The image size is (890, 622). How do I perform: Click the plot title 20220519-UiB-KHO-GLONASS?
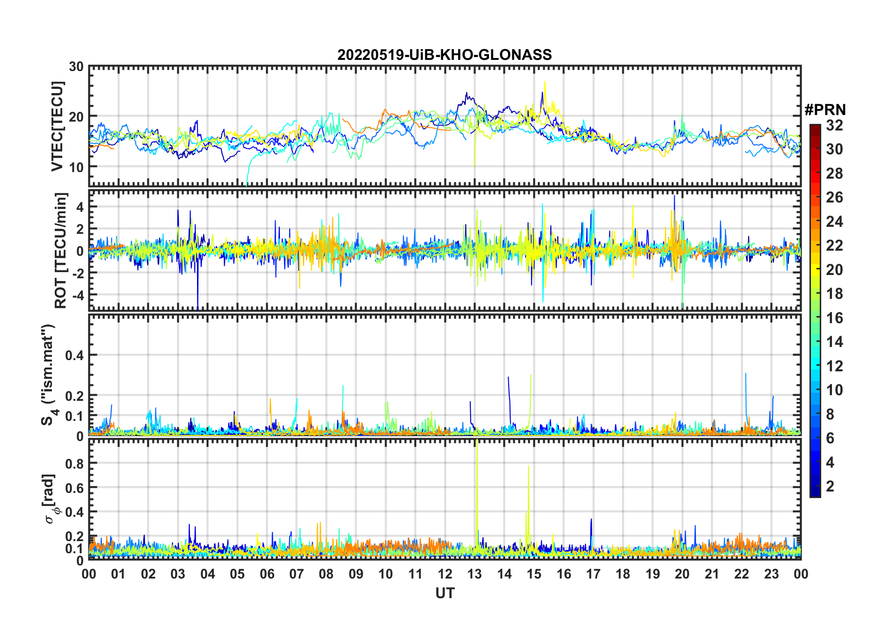coord(445,55)
